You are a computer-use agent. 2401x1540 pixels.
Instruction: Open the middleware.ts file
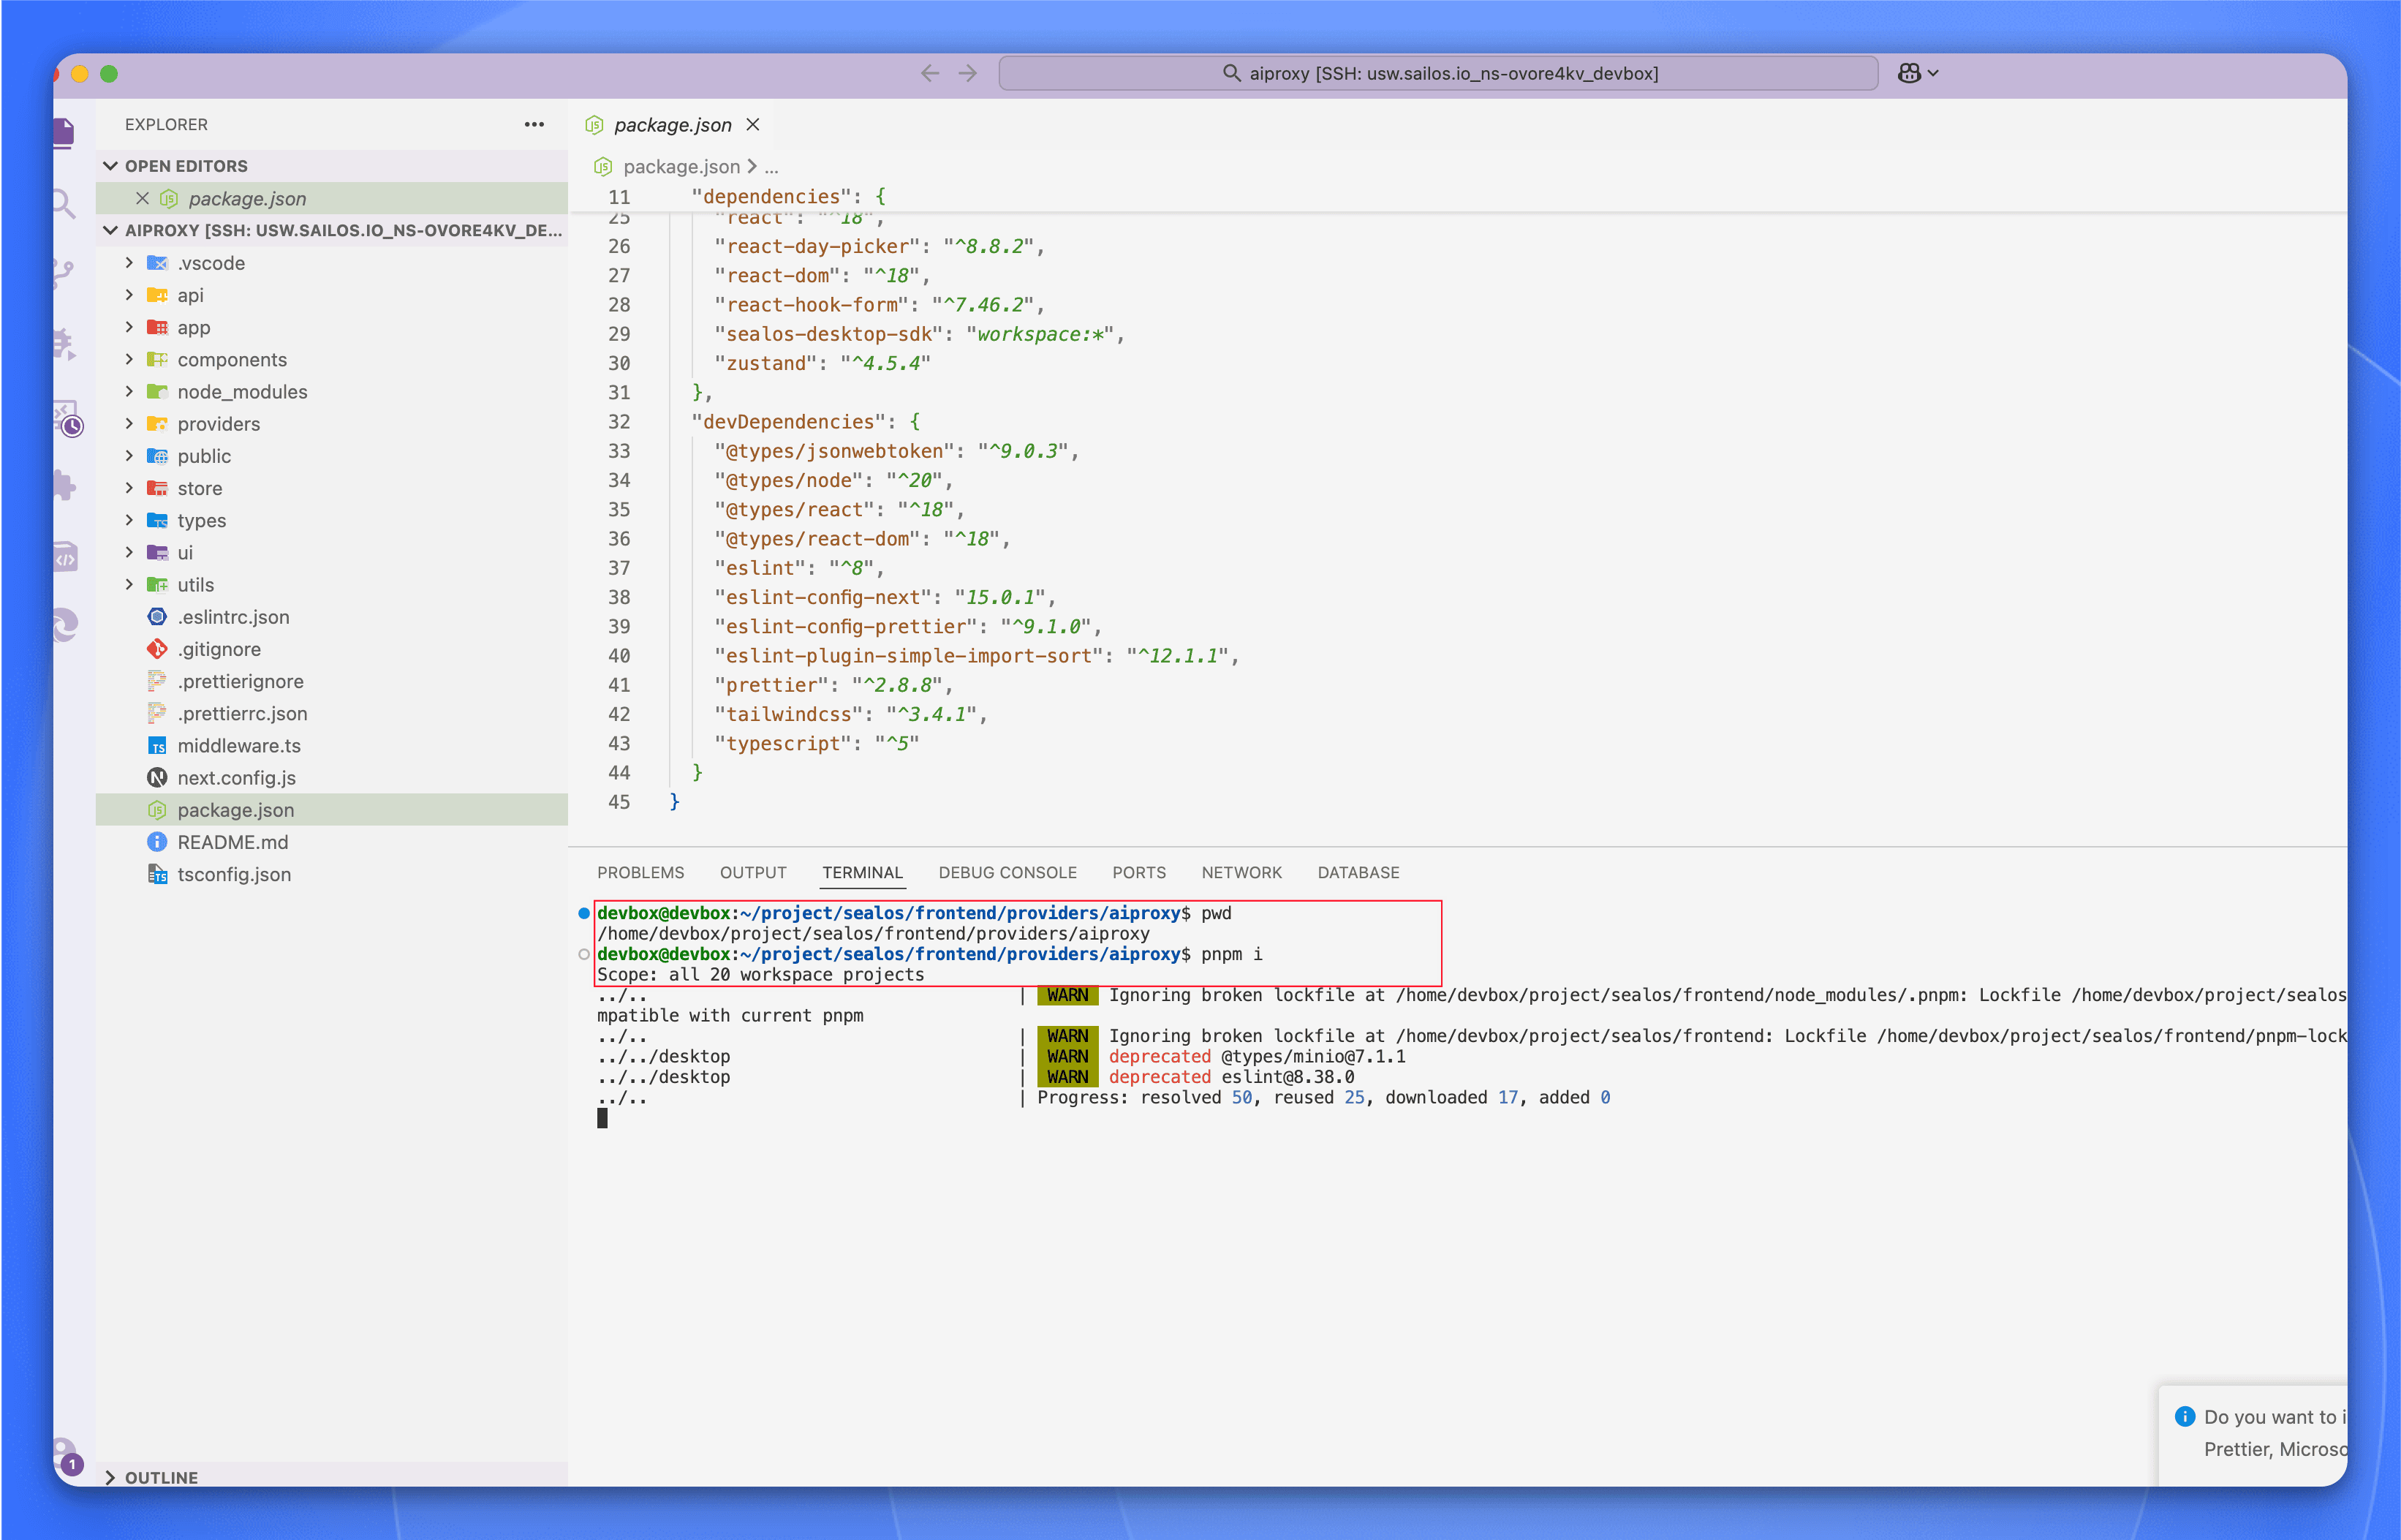(x=238, y=745)
